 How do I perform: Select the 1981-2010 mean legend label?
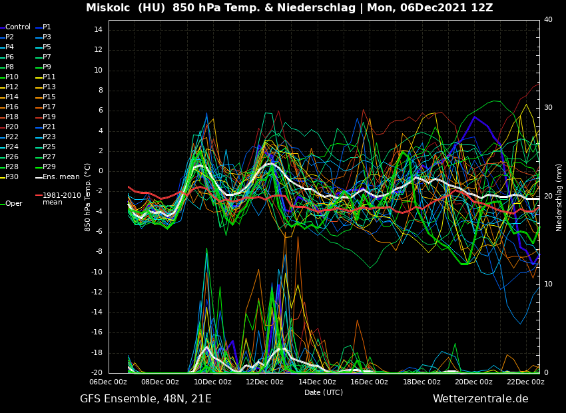[x=61, y=199]
